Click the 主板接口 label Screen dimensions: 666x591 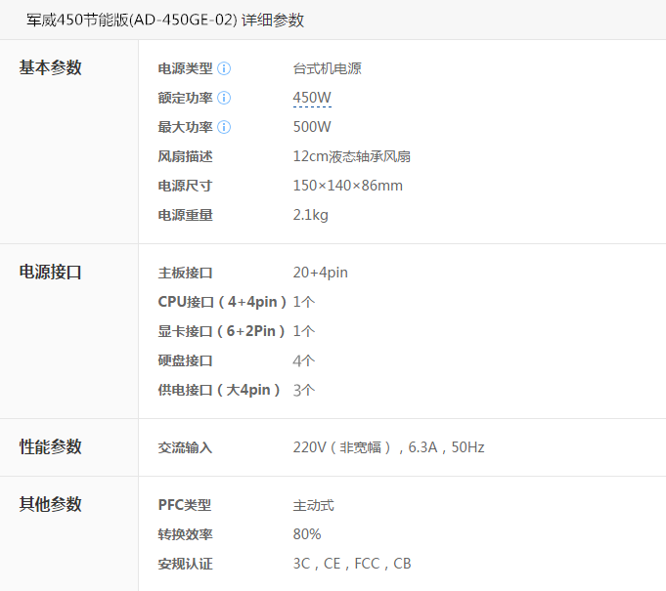tap(185, 273)
